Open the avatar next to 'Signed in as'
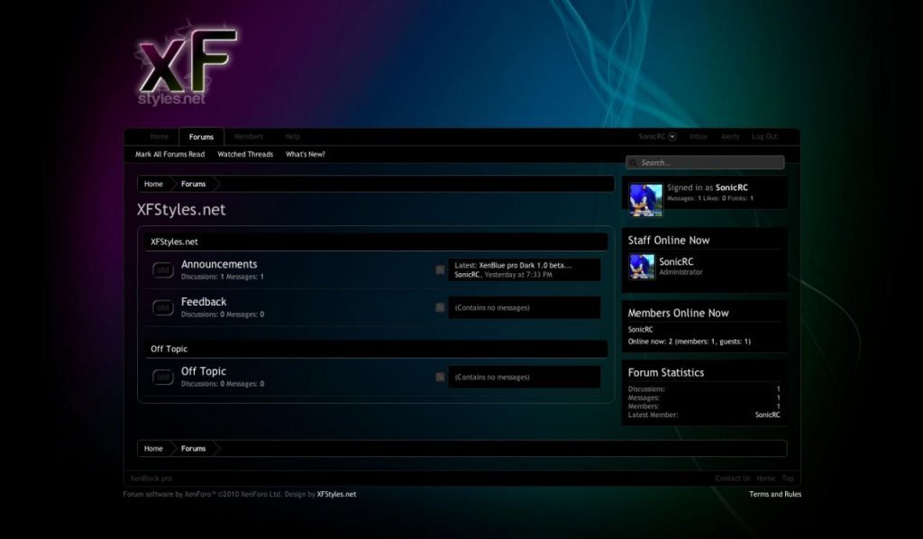The height and width of the screenshot is (539, 923). (645, 199)
